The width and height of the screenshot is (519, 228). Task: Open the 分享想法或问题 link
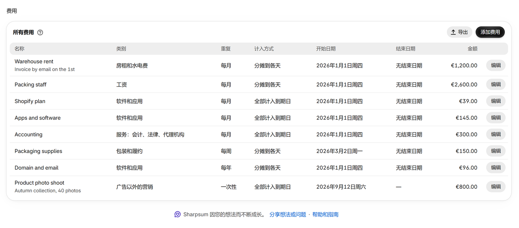[288, 215]
